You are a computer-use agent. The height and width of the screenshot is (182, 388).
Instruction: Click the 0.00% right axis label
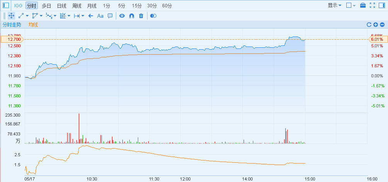377,76
